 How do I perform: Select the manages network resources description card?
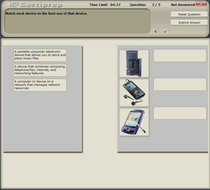(40, 85)
